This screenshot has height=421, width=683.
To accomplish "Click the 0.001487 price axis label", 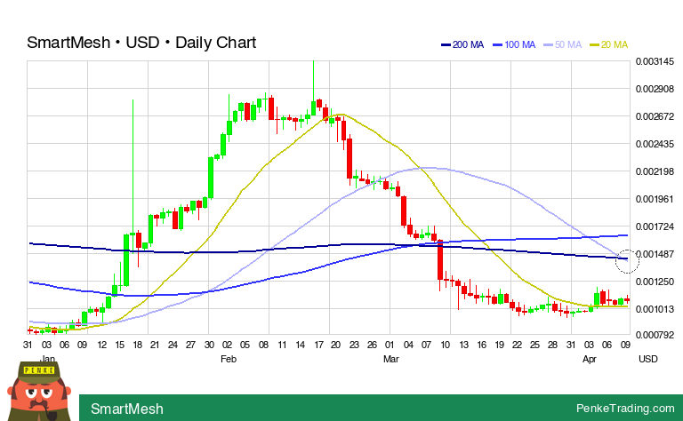I will pos(655,254).
